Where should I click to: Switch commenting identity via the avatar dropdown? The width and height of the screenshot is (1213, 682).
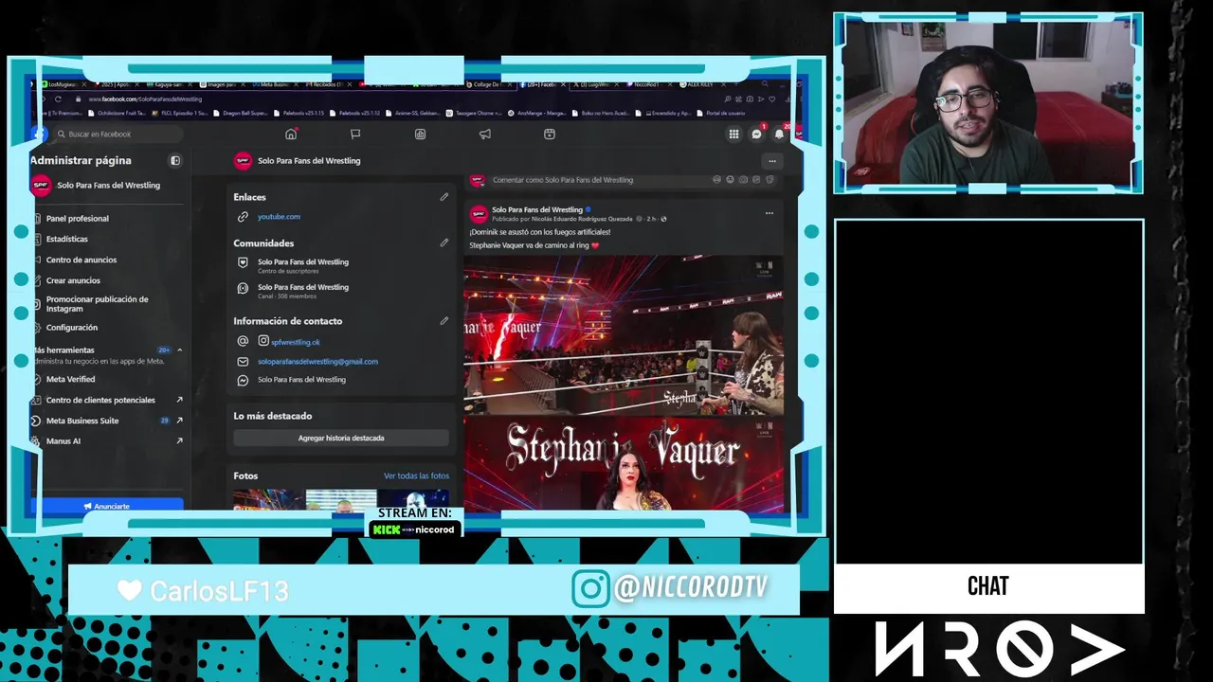coord(478,180)
